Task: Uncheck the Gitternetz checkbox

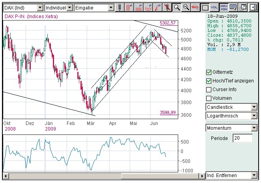Action: click(209, 72)
